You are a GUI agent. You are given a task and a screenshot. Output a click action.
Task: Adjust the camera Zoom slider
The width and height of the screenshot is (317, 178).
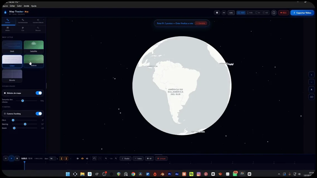point(25,128)
